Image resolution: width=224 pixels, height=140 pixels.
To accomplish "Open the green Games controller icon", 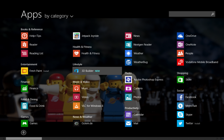I will tap(25, 123).
